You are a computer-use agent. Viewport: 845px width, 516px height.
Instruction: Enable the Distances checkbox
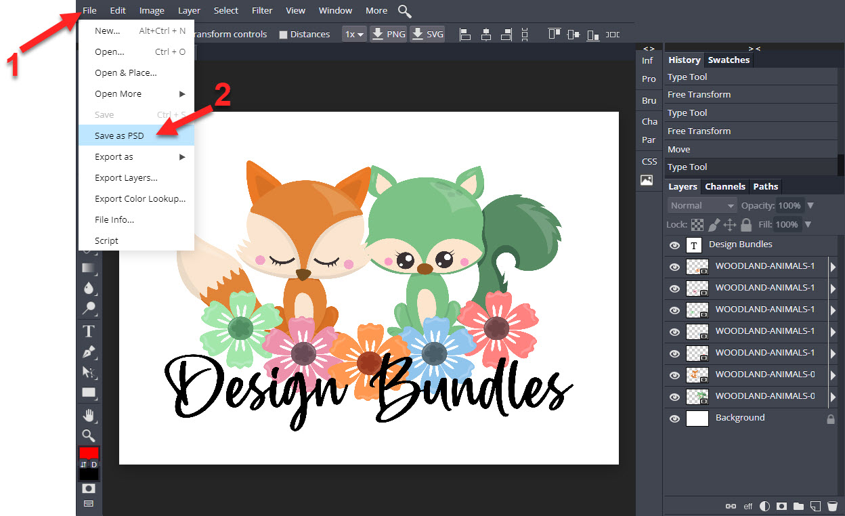[x=283, y=35]
